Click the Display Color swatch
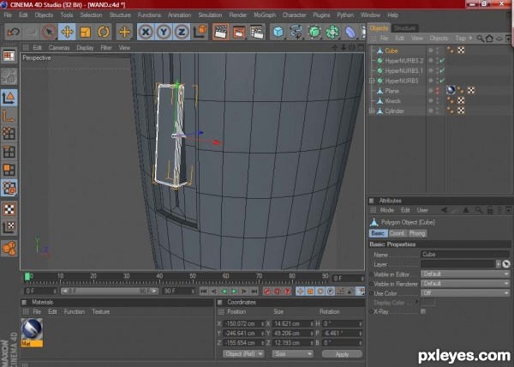The image size is (514, 367). [x=427, y=303]
